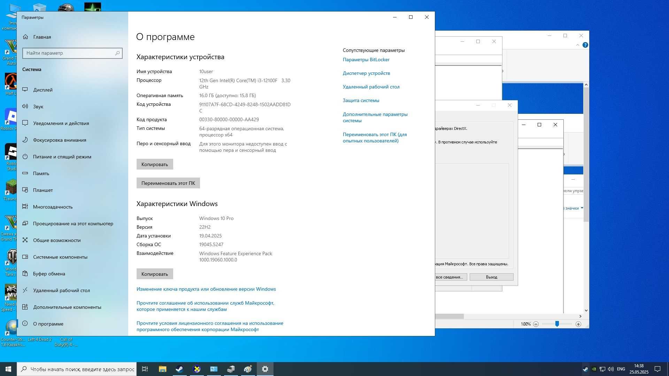Screen dimensions: 669x376
Task: Open the volume speaker tray icon
Action: [610, 369]
